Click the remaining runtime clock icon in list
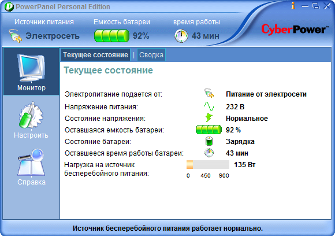The image size is (335, 236). coord(209,153)
